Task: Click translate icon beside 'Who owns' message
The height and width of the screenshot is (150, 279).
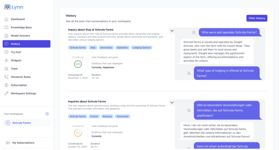Action: pyautogui.click(x=194, y=32)
